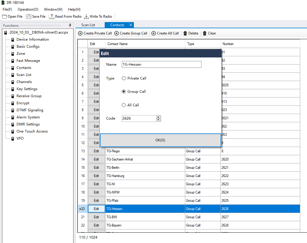307x243 pixels.
Task: Close the Contacts tab
Action: [131, 25]
